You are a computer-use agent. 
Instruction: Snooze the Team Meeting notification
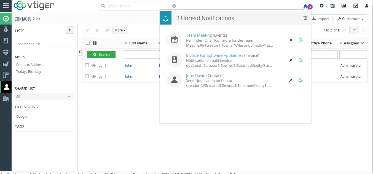point(300,40)
